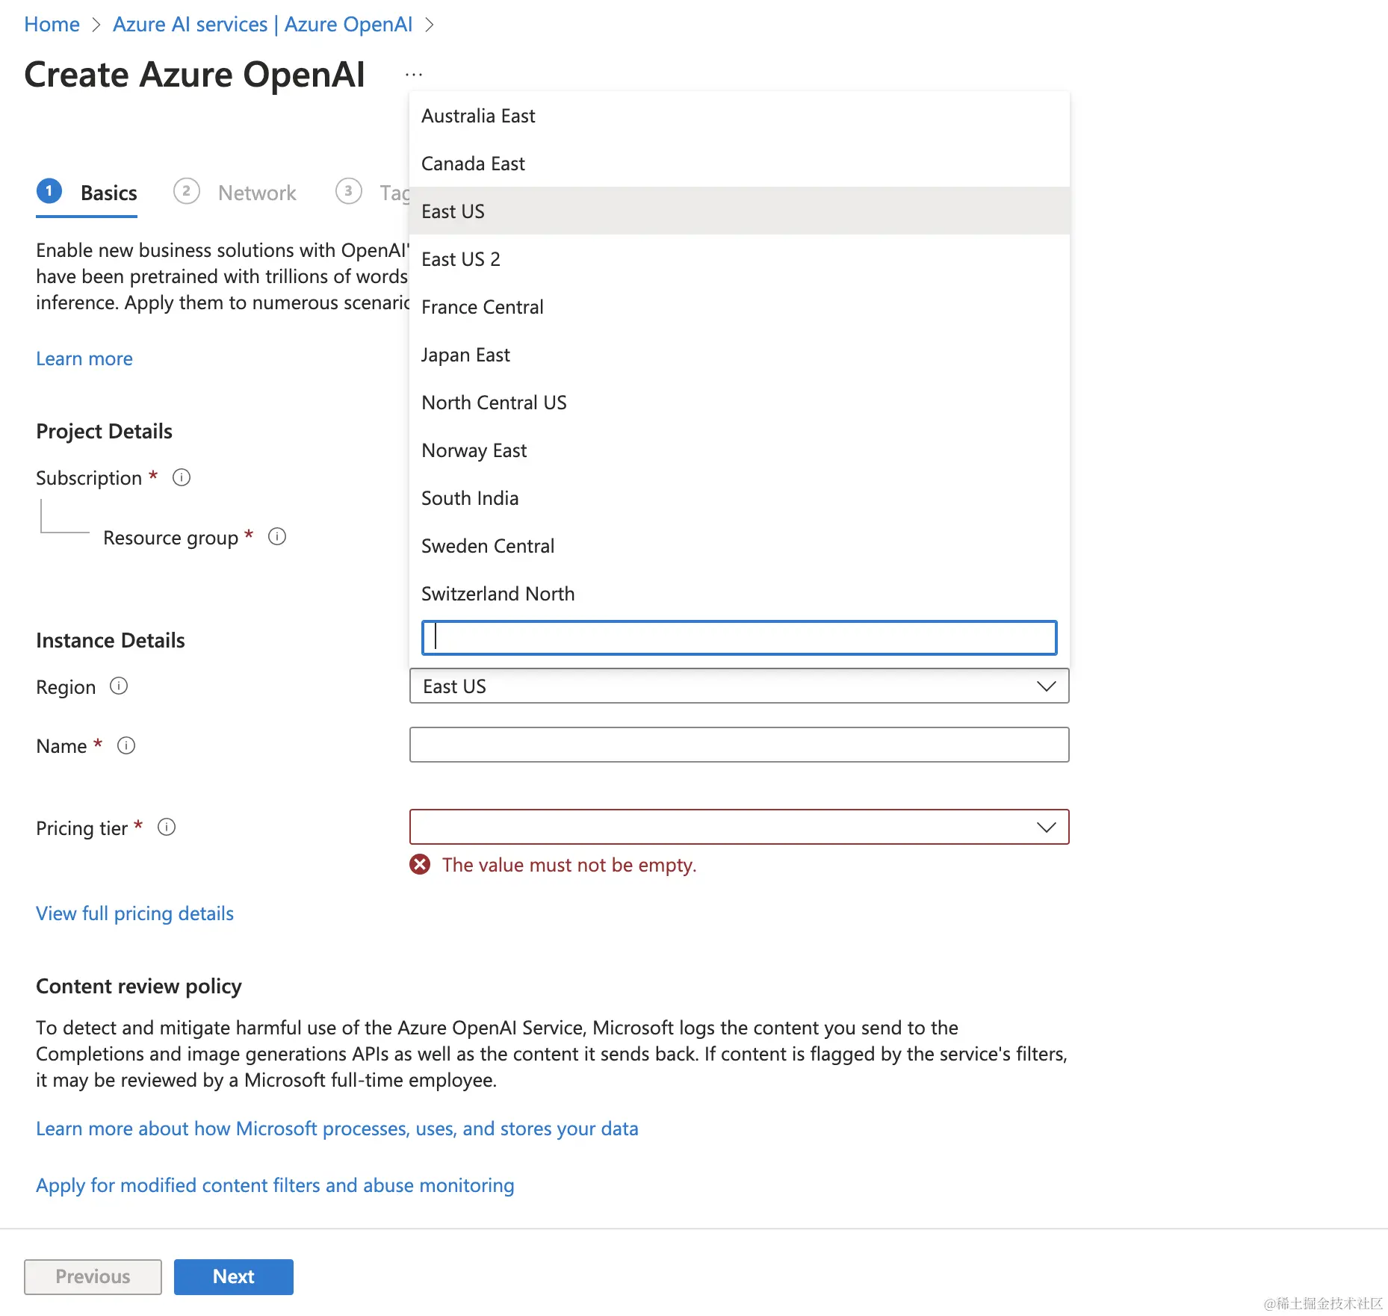Image resolution: width=1388 pixels, height=1316 pixels.
Task: Open Apply for modified content filters link
Action: pos(275,1185)
